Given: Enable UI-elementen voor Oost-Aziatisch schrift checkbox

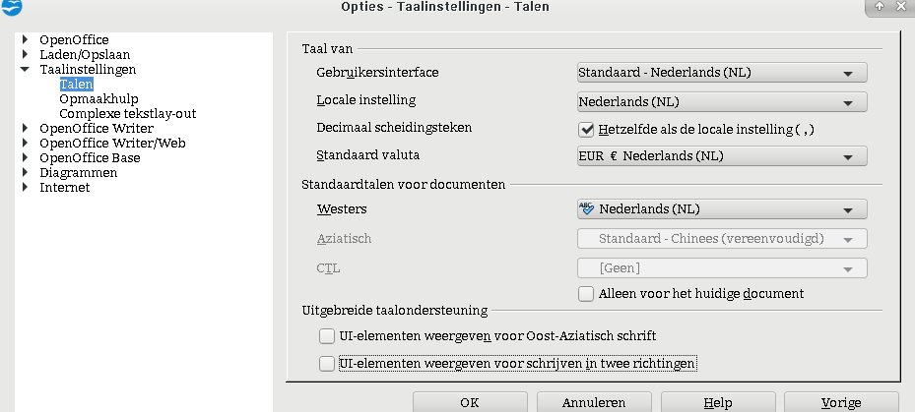Looking at the screenshot, I should pyautogui.click(x=327, y=336).
